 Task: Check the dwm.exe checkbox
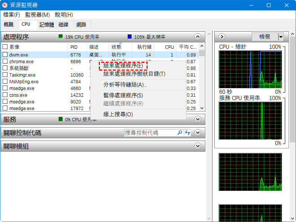click(5, 55)
